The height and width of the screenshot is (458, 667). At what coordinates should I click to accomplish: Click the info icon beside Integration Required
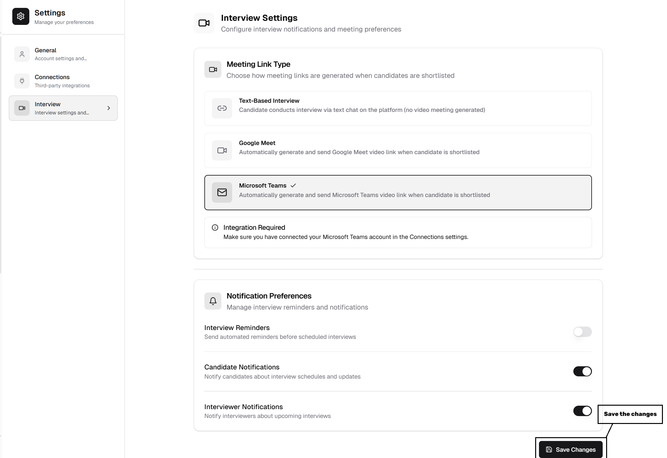pyautogui.click(x=215, y=228)
